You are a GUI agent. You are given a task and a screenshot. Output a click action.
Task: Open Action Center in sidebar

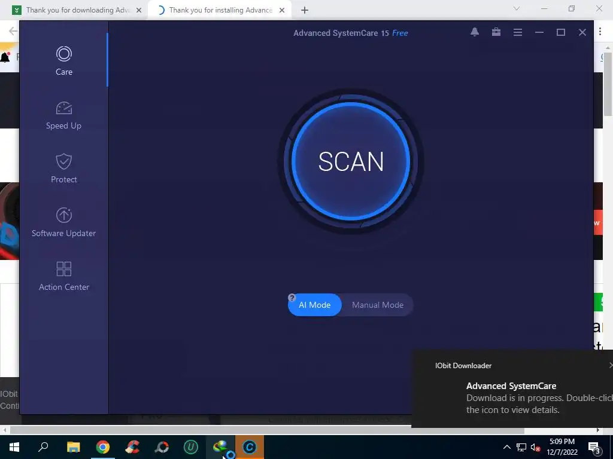[x=63, y=276]
